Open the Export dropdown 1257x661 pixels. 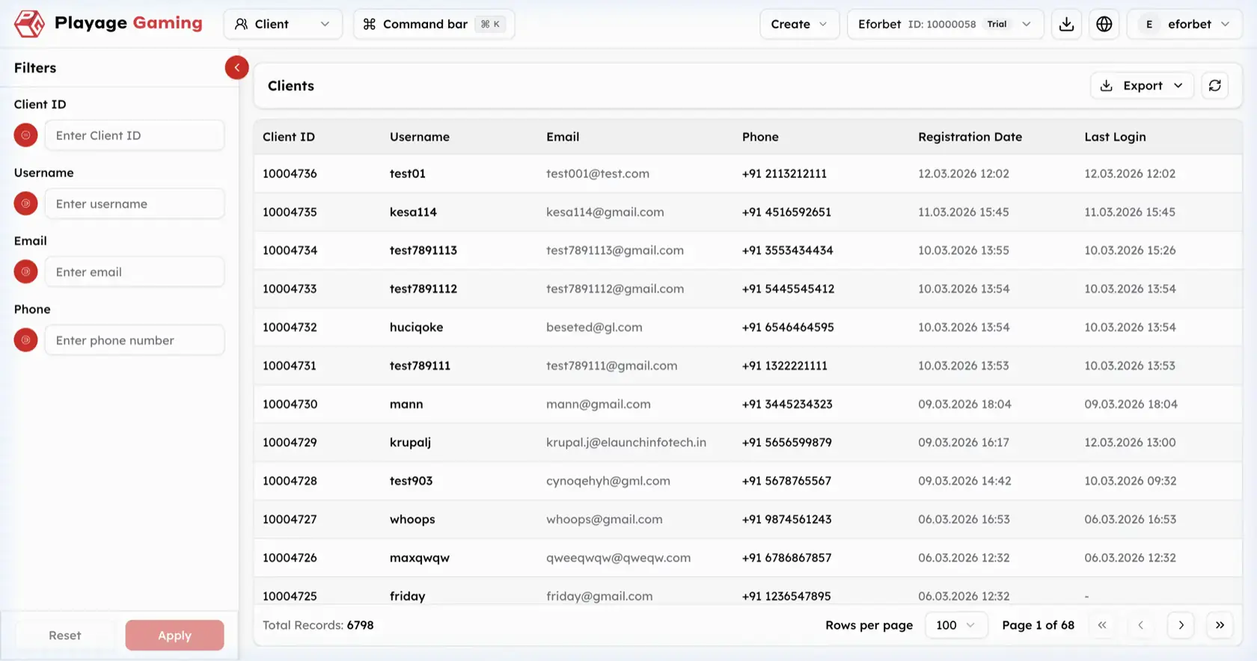tap(1142, 86)
